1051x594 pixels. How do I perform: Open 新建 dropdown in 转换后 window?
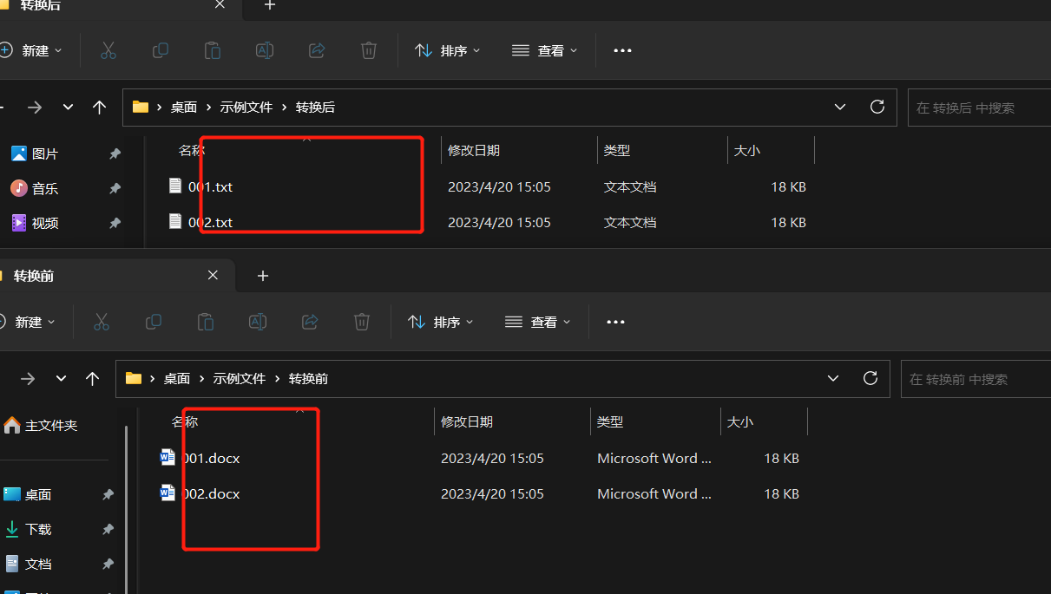click(32, 50)
